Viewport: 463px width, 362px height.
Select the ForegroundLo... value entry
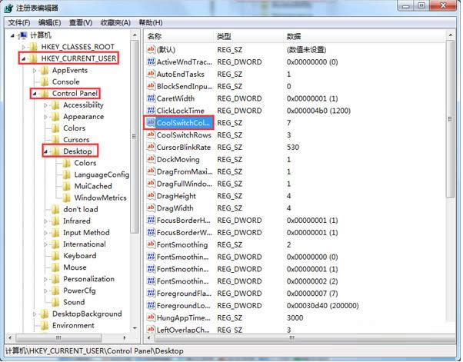pyautogui.click(x=185, y=305)
